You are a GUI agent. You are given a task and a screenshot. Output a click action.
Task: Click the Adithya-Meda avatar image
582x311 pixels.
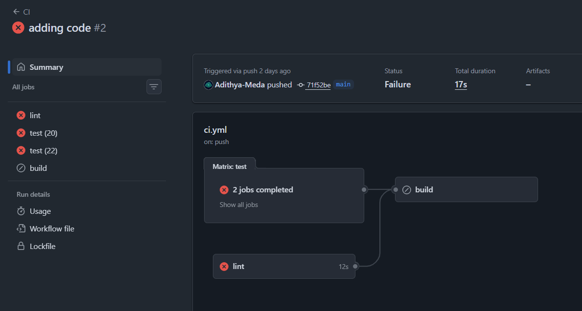click(208, 84)
